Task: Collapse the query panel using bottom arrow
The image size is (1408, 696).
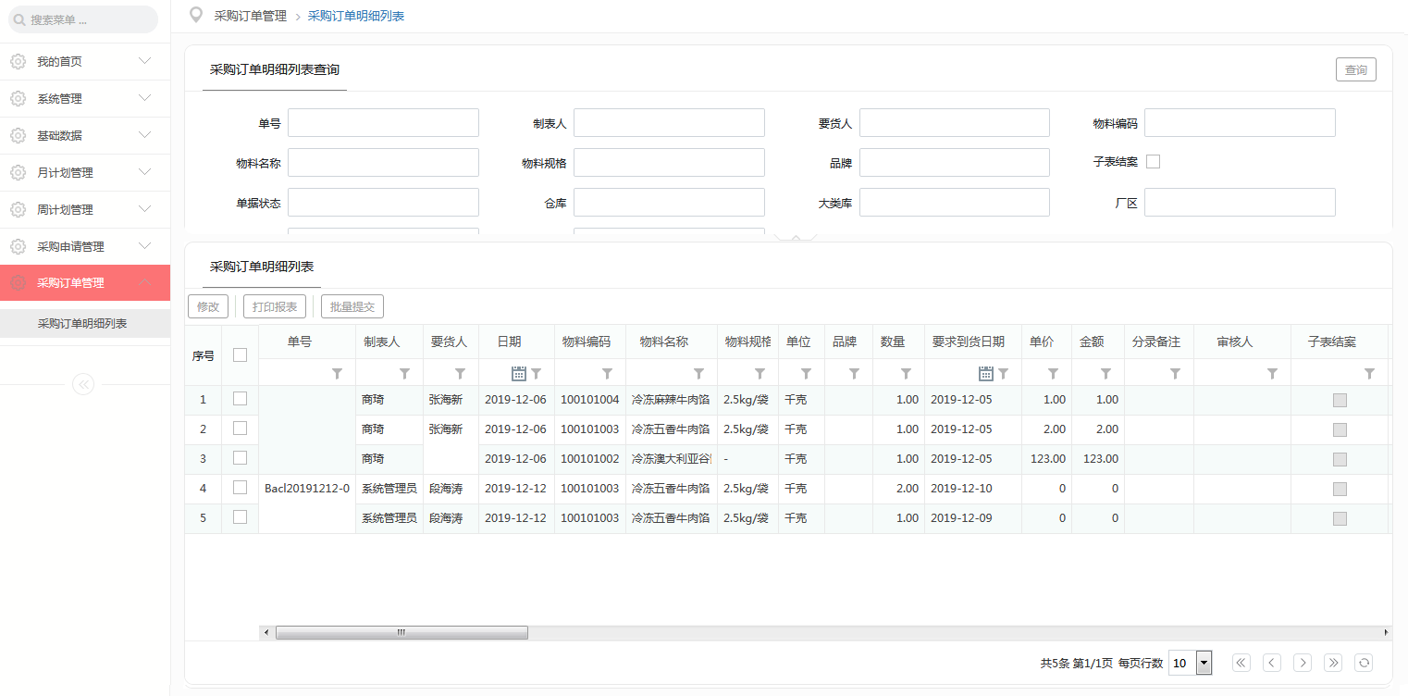Action: pos(796,238)
